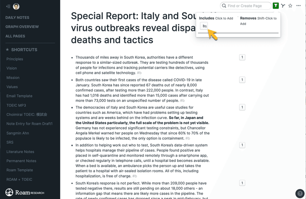
Task: Open the Email Template shortcut
Action: (20, 96)
